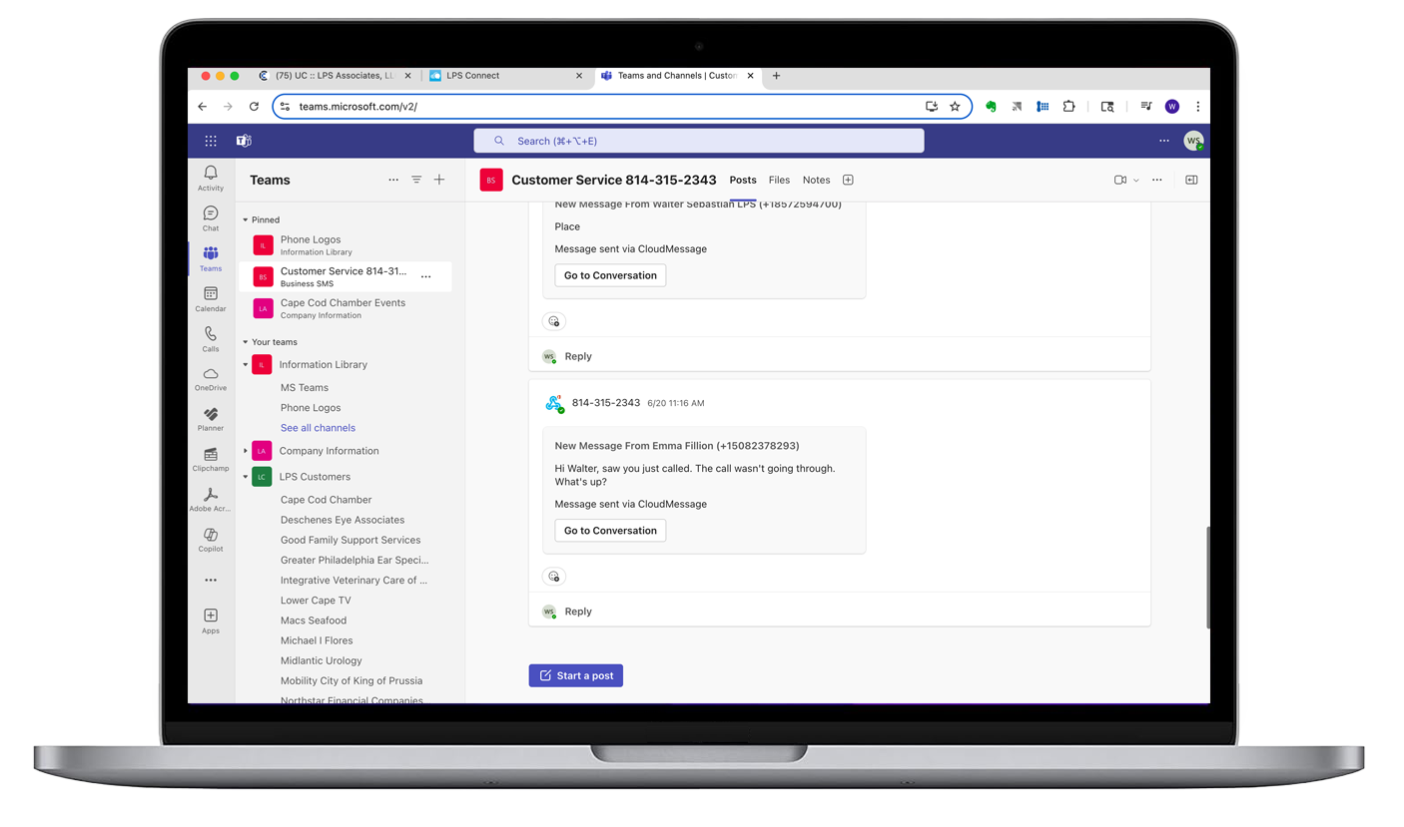This screenshot has height=827, width=1404.
Task: Switch to the UC :: LPS Associates browser tab
Action: tap(335, 76)
